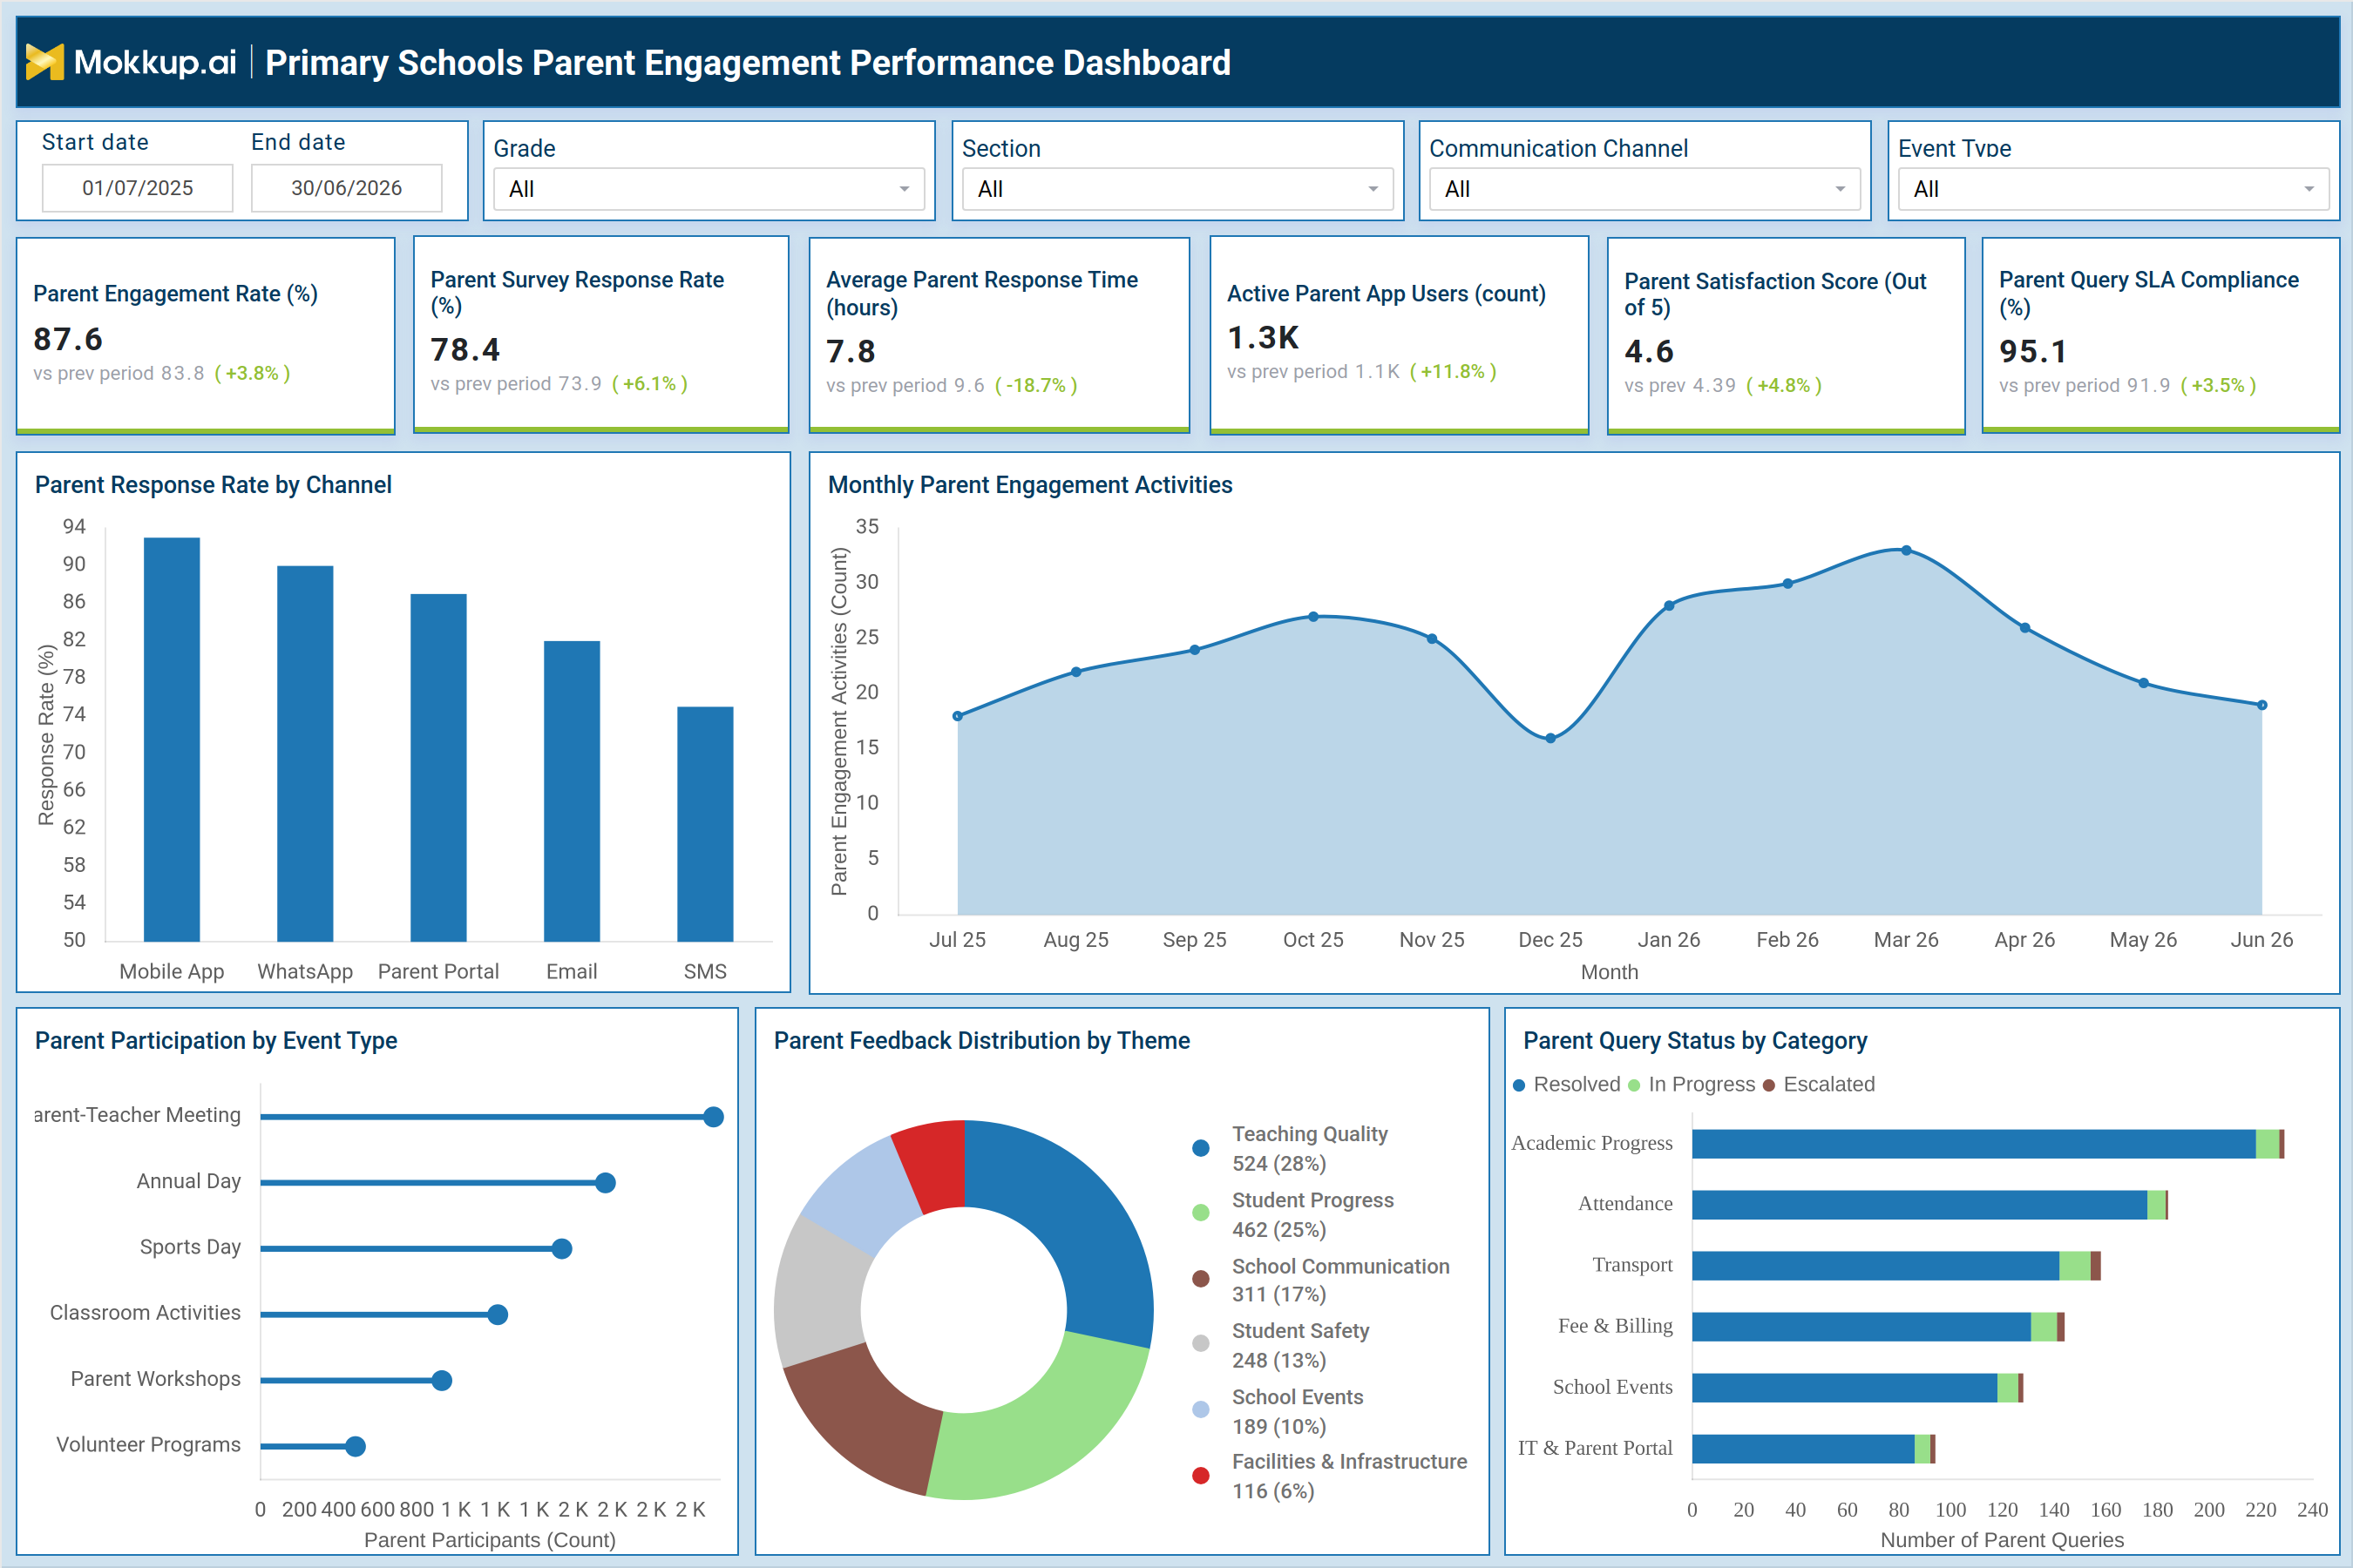
Task: Click the red Facilities donut slice
Action: coord(934,1166)
